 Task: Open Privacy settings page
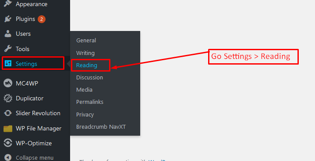(85, 115)
